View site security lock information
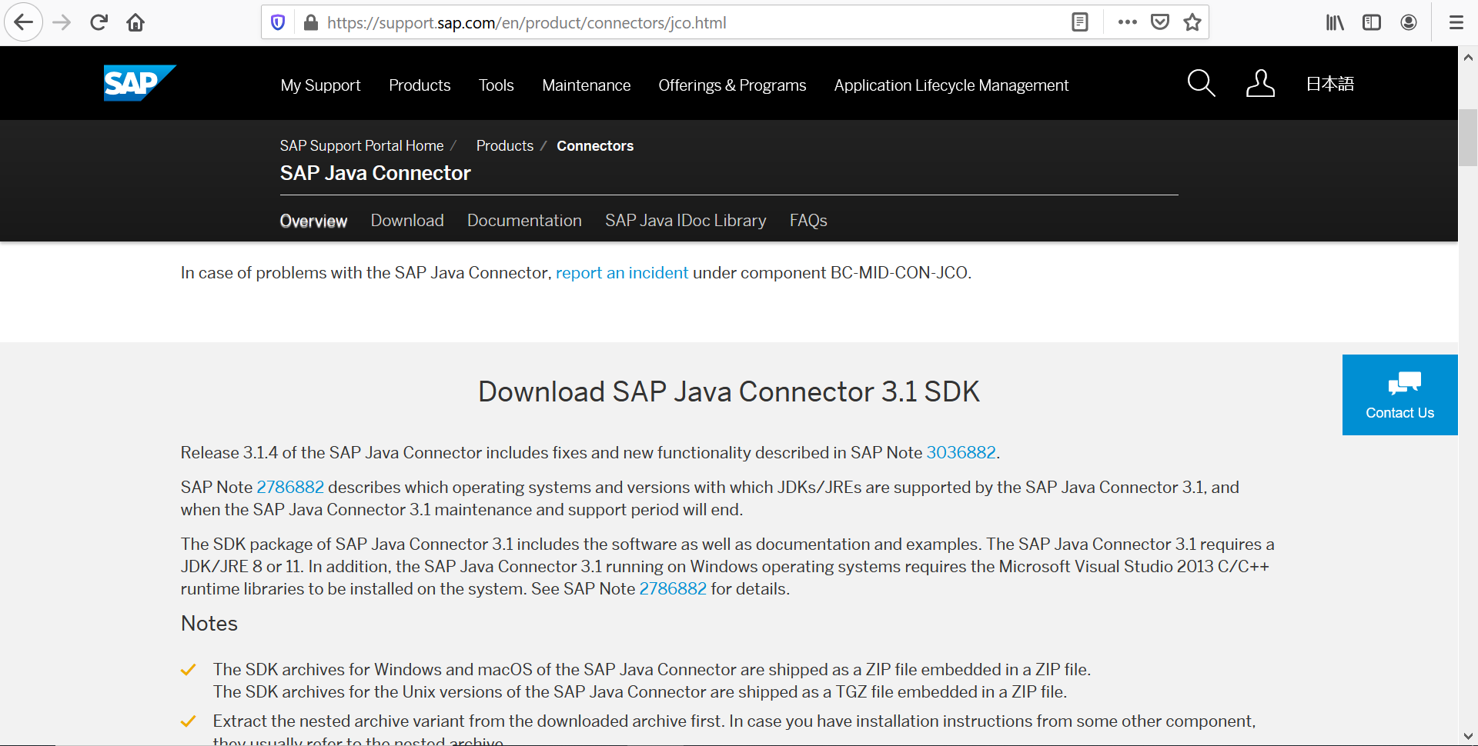Image resolution: width=1478 pixels, height=746 pixels. 311,22
